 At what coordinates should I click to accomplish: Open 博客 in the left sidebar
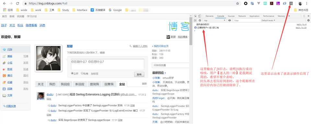[10, 56]
